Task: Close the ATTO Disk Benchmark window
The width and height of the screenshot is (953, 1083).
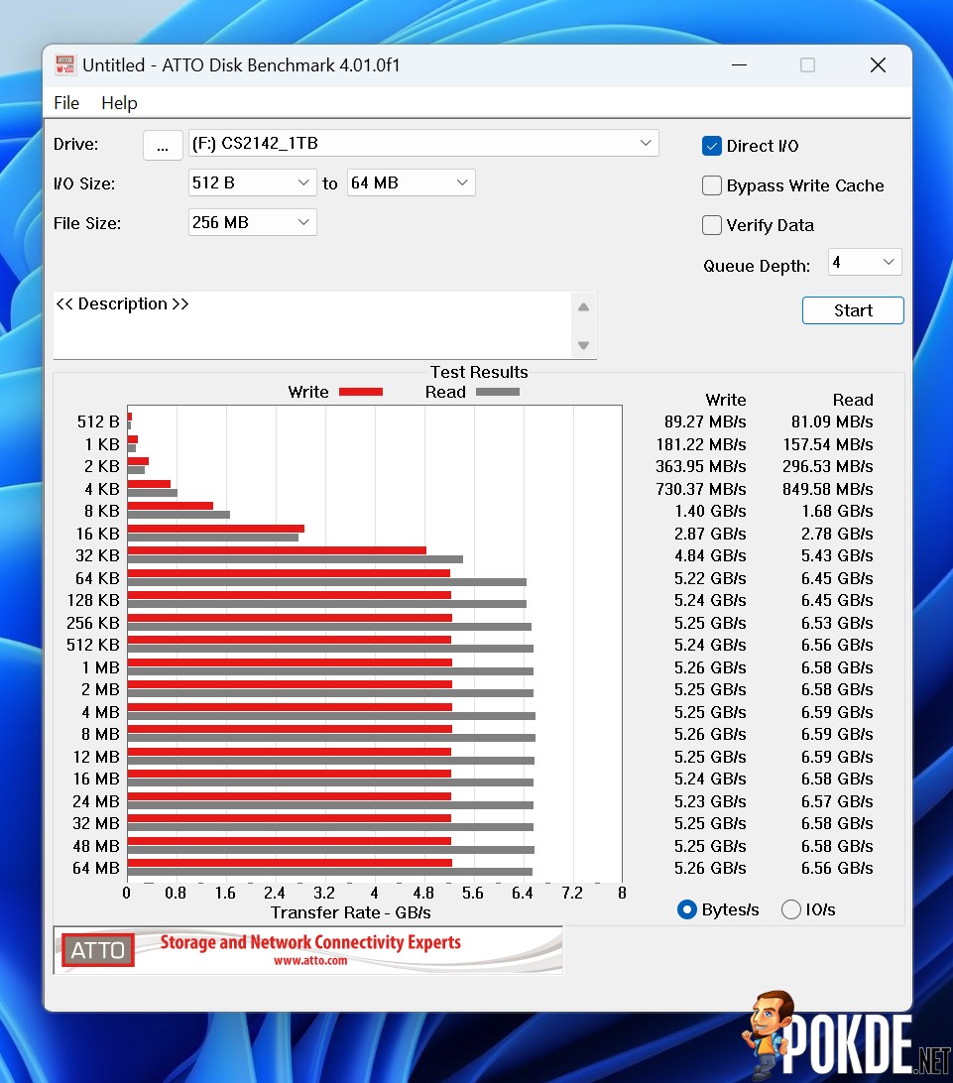Action: point(878,64)
